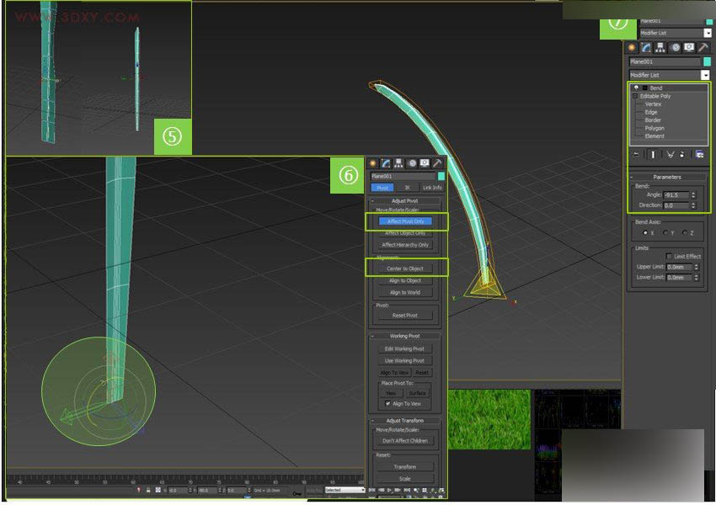The width and height of the screenshot is (716, 505).
Task: Click the Make Unique icon
Action: pyautogui.click(x=671, y=153)
